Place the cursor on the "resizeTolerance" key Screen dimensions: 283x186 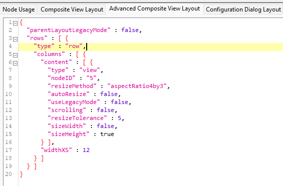coord(77,118)
